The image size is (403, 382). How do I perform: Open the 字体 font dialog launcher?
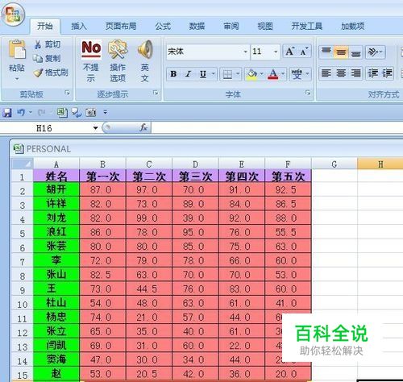308,93
